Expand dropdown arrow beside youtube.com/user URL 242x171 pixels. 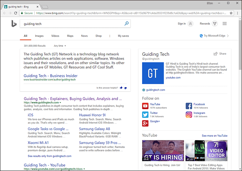tap(84, 169)
